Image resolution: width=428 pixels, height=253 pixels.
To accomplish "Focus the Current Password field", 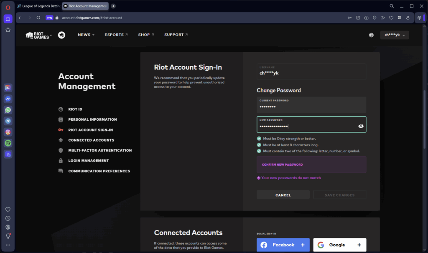I will click(x=311, y=105).
